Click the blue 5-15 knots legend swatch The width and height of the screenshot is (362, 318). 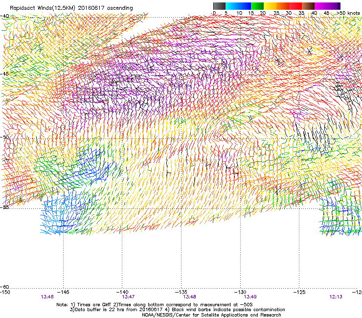[238, 6]
